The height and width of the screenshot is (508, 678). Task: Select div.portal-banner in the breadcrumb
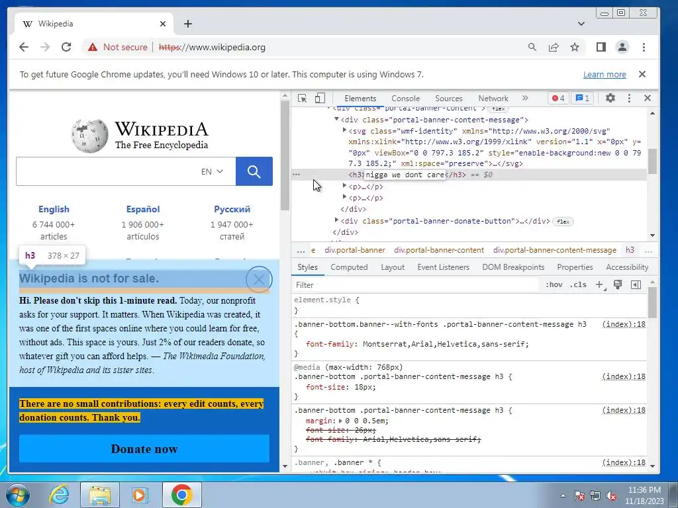(x=355, y=250)
